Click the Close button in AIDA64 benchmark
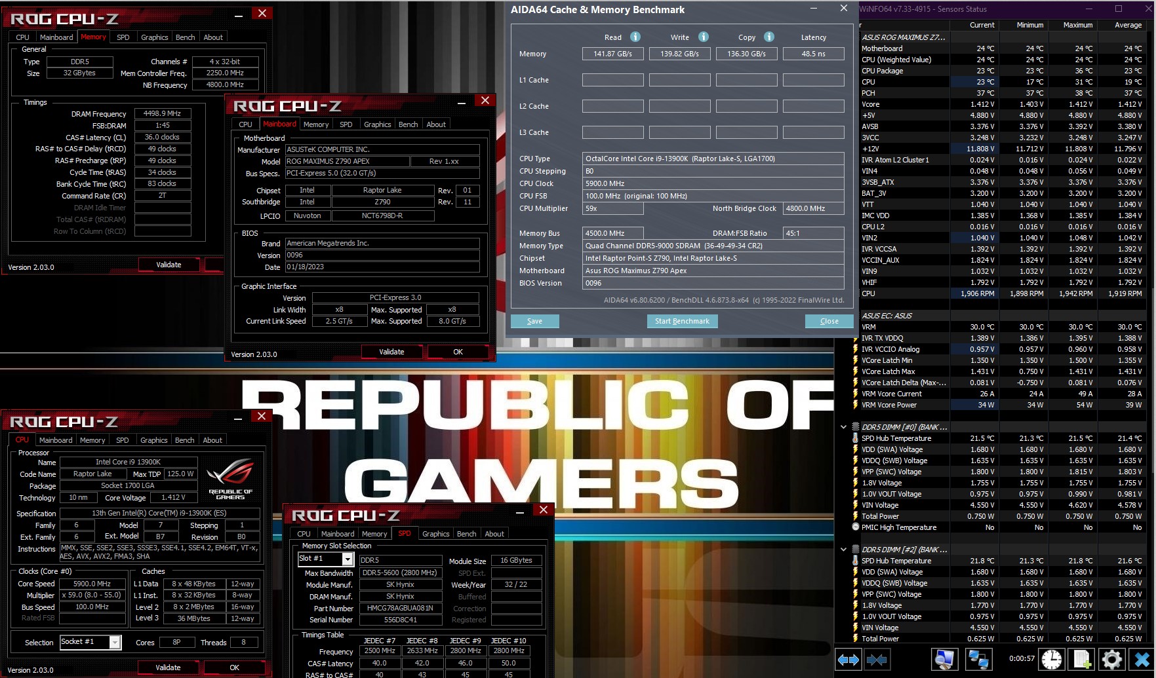Image resolution: width=1156 pixels, height=678 pixels. tap(829, 321)
